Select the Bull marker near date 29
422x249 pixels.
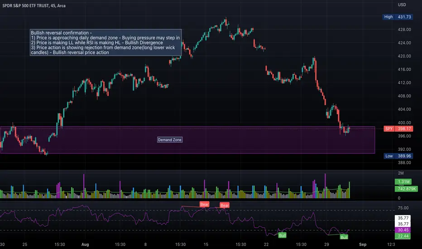[x=344, y=237]
